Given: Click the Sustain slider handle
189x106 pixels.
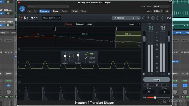Looking at the screenshot, I should point(78,55).
